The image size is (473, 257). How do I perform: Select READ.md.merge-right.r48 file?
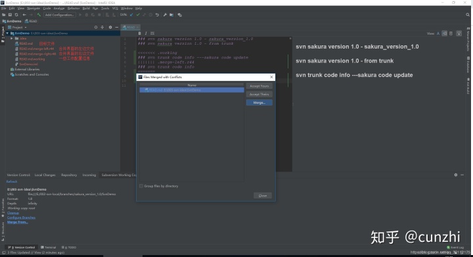pos(37,54)
